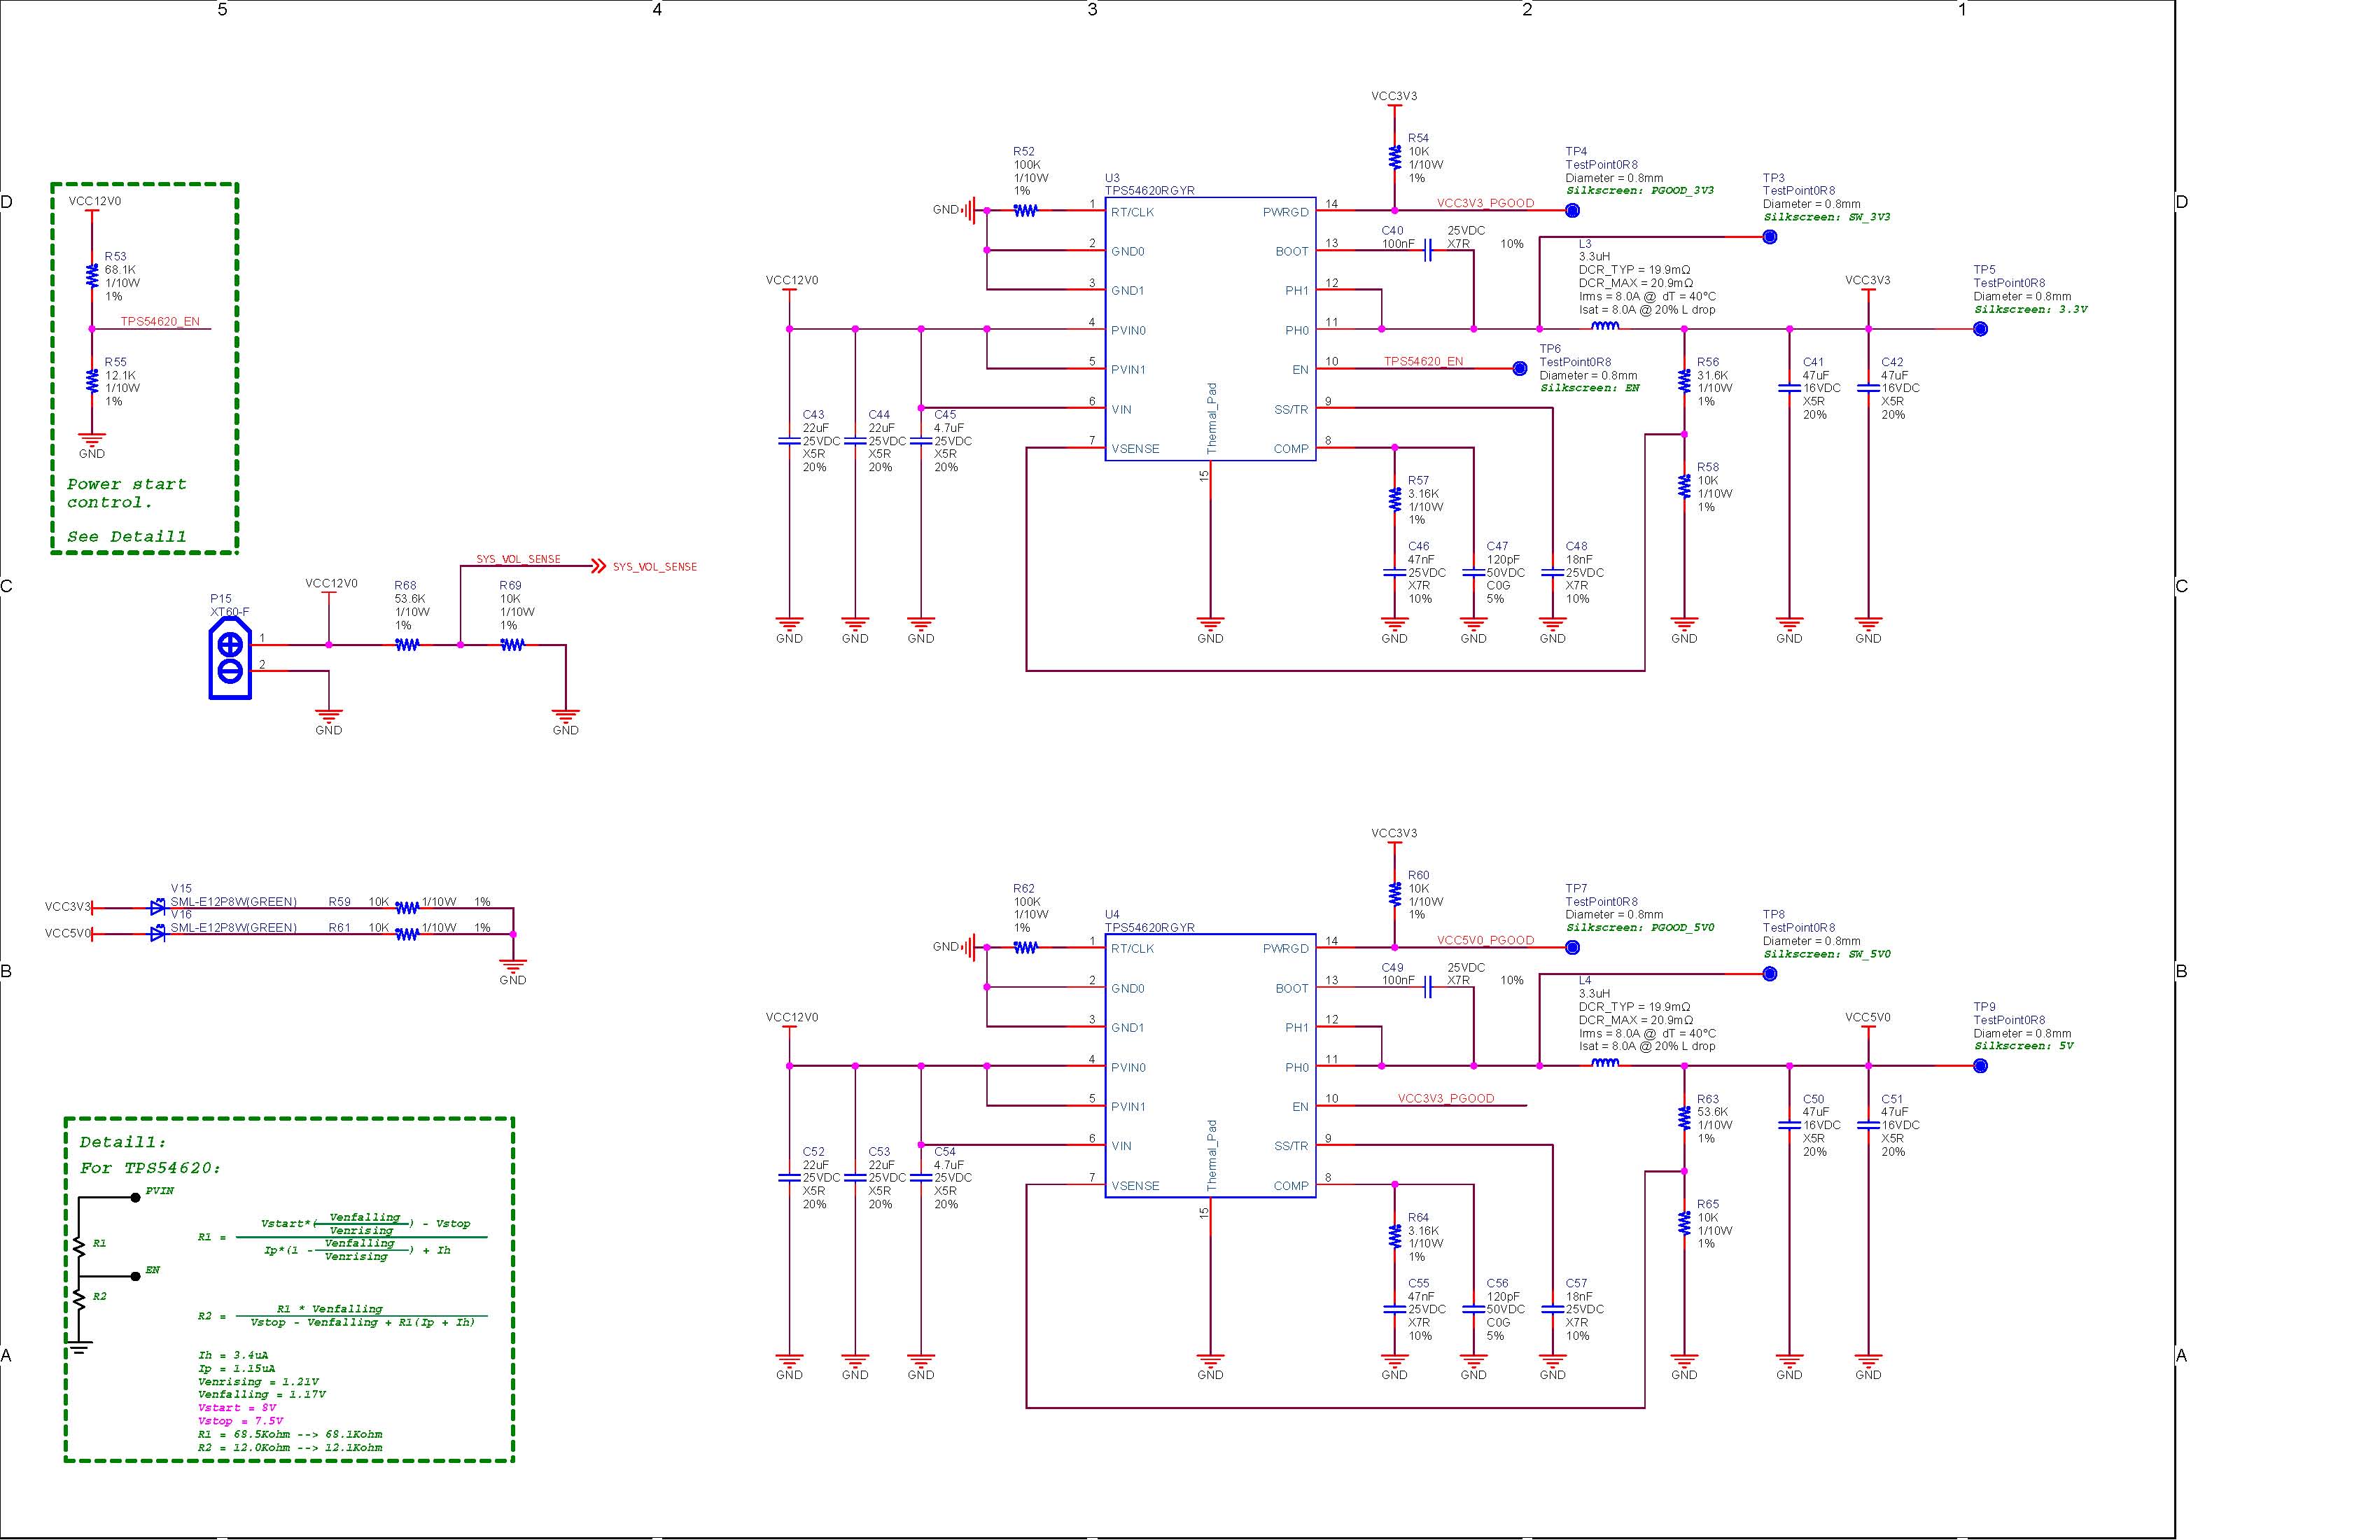The image size is (2380, 1540).
Task: Select the V15 green LED symbol
Action: click(157, 908)
